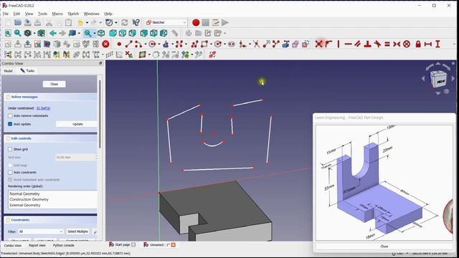Click the navigation cube in the viewport
The width and height of the screenshot is (459, 258).
pyautogui.click(x=438, y=79)
